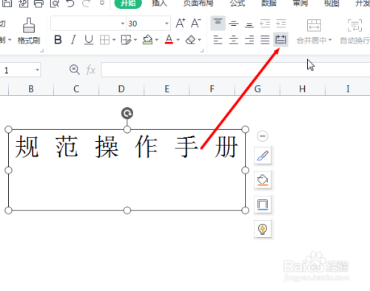The image size is (370, 291).
Task: Click the shape style brush icon
Action: pyautogui.click(x=263, y=156)
